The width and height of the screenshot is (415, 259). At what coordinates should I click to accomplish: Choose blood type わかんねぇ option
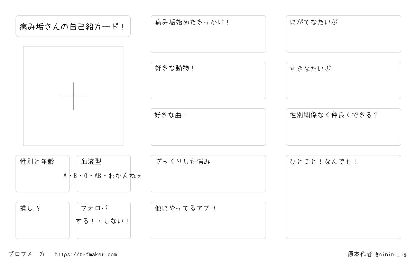[x=125, y=176]
